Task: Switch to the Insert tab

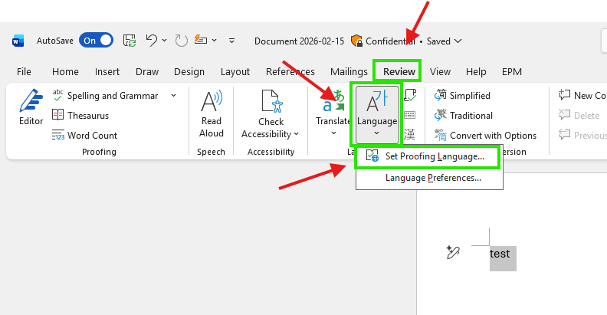Action: click(107, 71)
